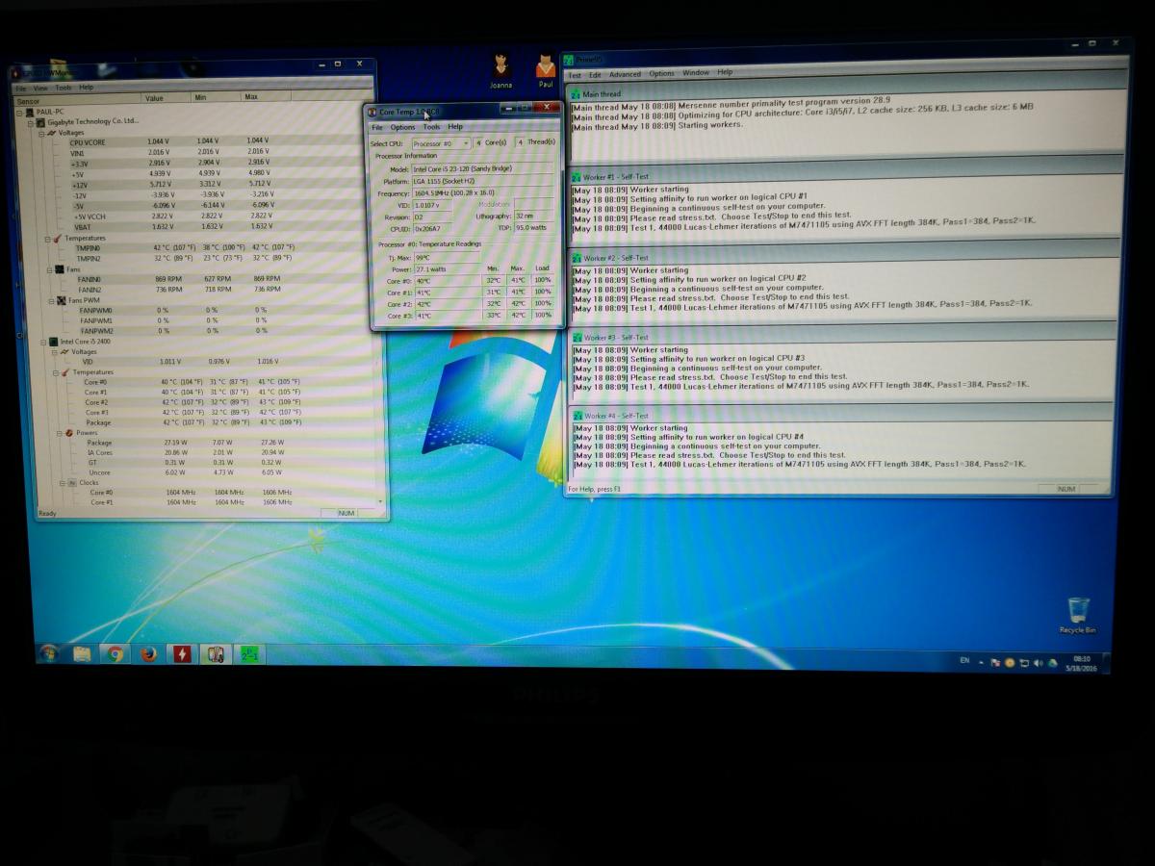Collapse the Gigabyte Voltages section
Image resolution: width=1155 pixels, height=866 pixels.
pos(41,133)
